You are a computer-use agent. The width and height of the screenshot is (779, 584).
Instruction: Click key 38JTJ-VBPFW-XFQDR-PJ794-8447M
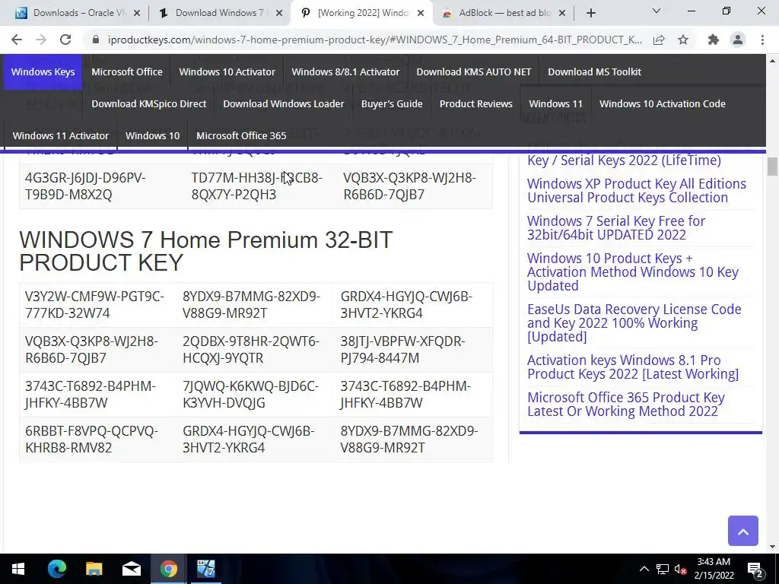tap(403, 350)
